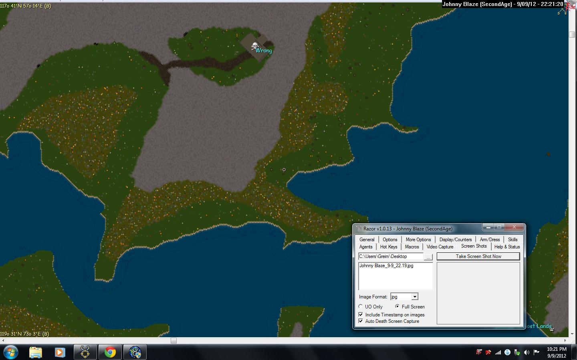Open Windows Media Player from taskbar
The height and width of the screenshot is (360, 577).
pos(60,352)
